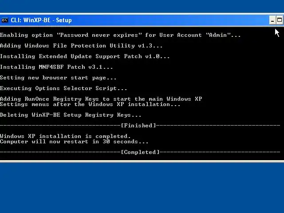The width and height of the screenshot is (284, 213).
Task: Select 'Installing Extended Update Support Patch v1.0...'
Action: pos(85,56)
